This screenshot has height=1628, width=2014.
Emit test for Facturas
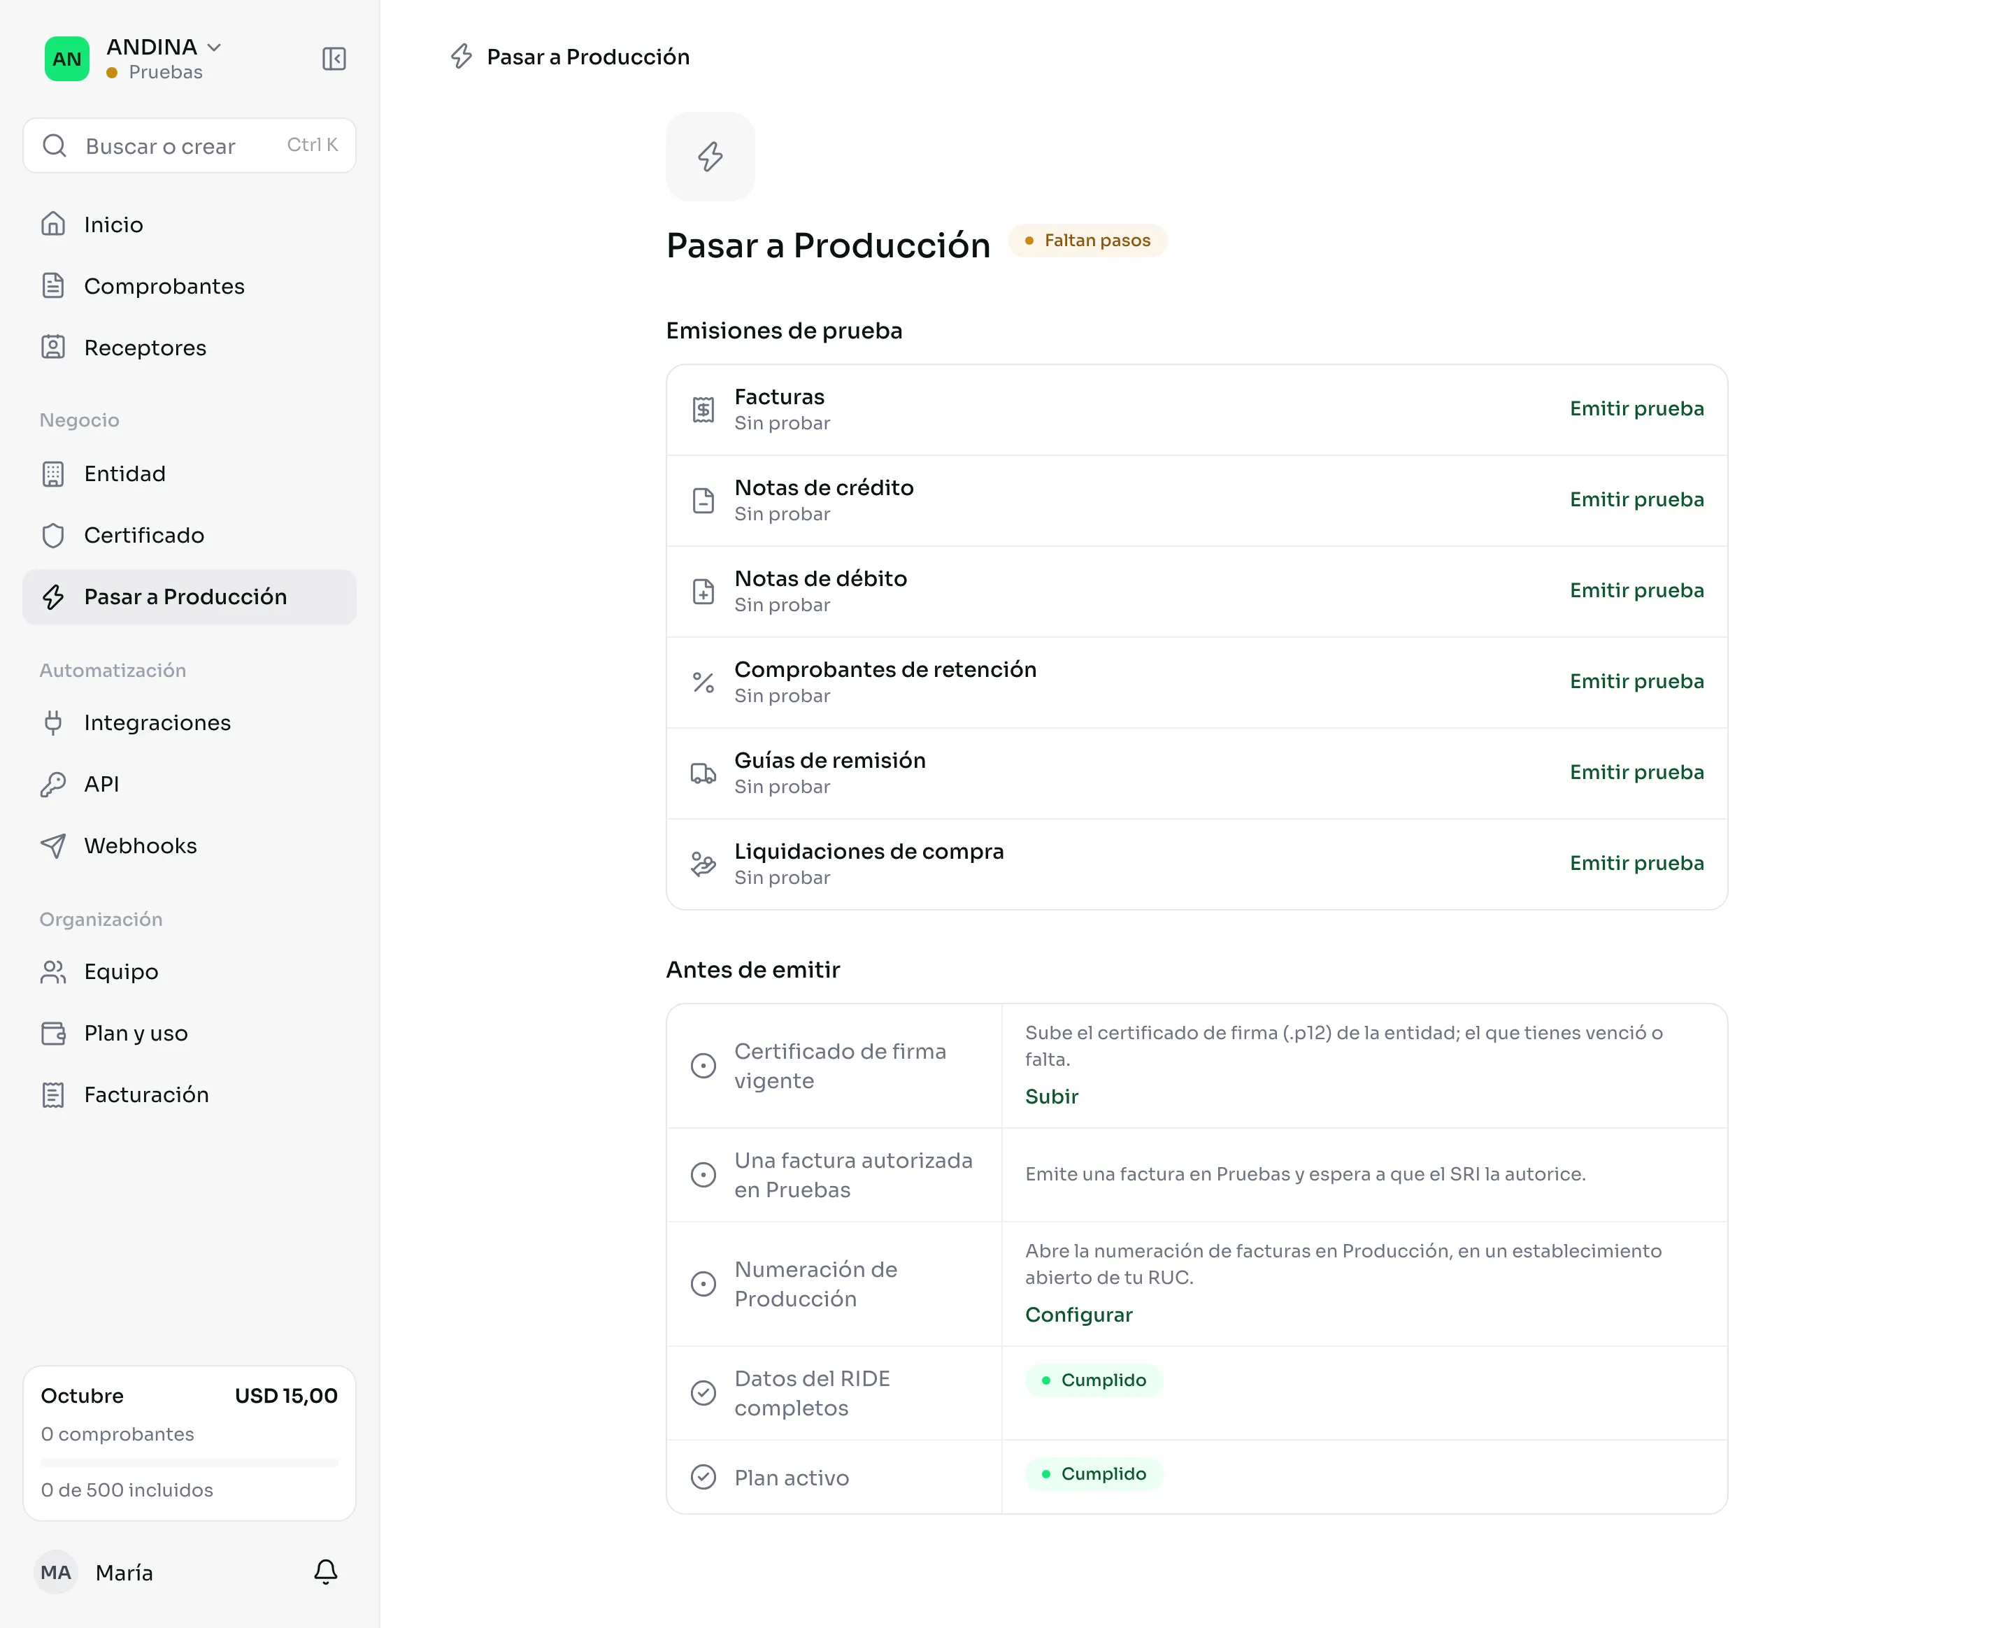pyautogui.click(x=1636, y=409)
